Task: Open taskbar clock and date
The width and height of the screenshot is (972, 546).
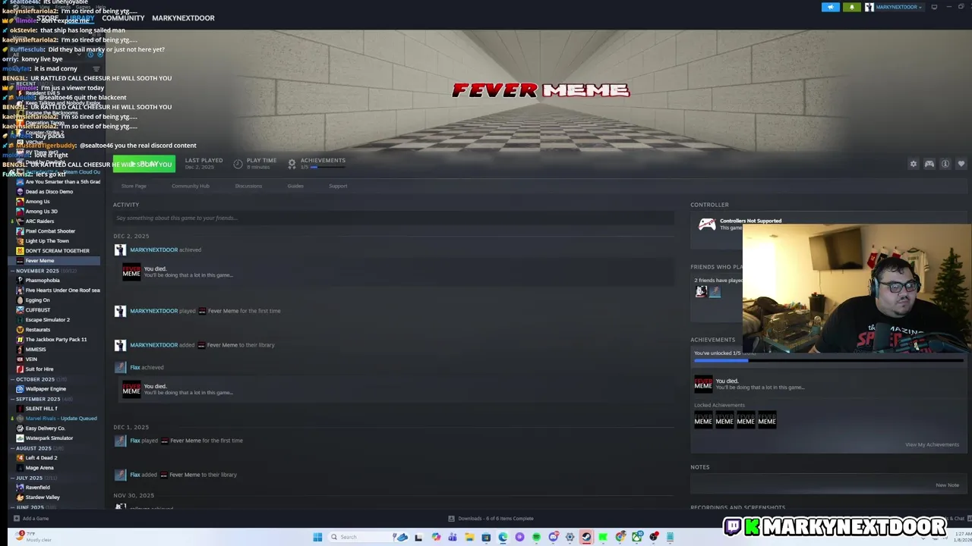Action: pyautogui.click(x=961, y=537)
